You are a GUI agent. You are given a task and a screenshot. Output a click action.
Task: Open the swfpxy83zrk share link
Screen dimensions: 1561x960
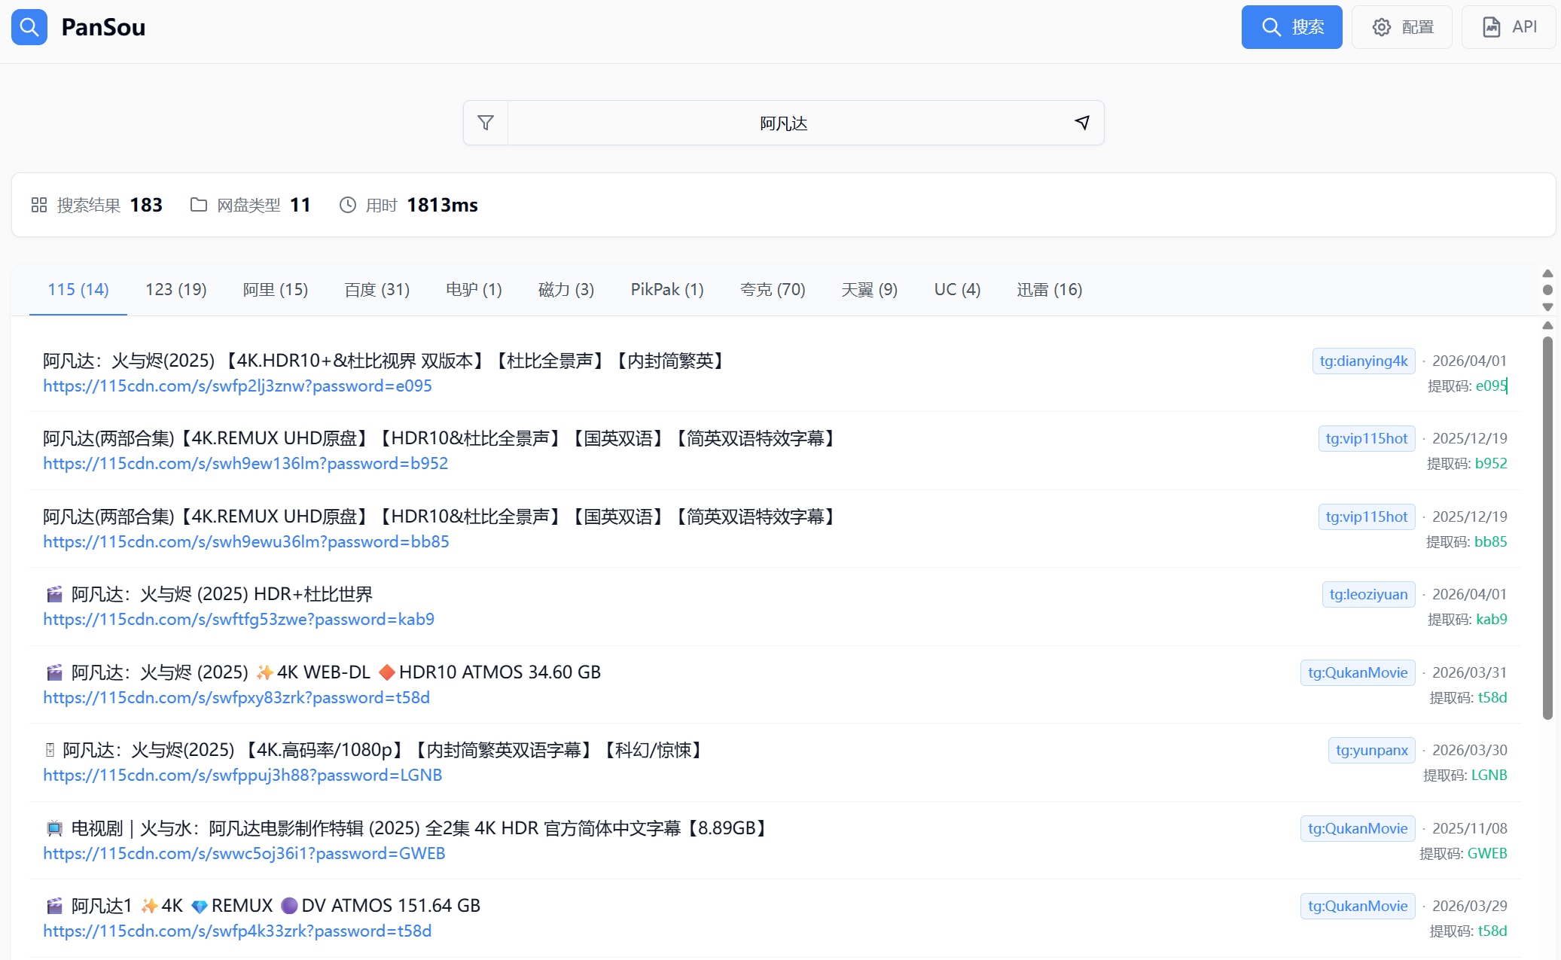(236, 698)
